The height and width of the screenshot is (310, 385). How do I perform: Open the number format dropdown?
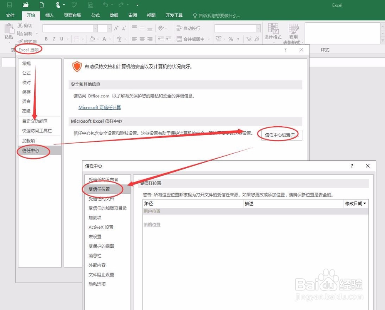click(x=258, y=28)
